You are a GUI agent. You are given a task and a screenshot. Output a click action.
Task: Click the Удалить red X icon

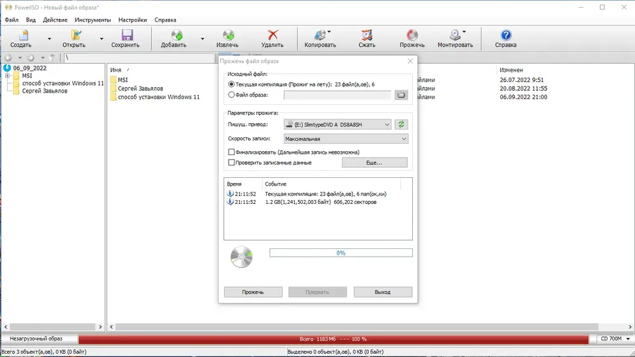click(x=273, y=36)
